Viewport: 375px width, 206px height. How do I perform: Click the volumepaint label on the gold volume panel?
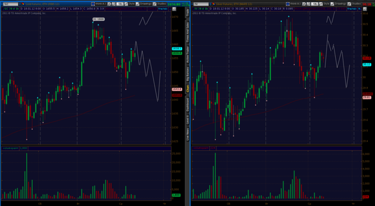click(x=10, y=148)
